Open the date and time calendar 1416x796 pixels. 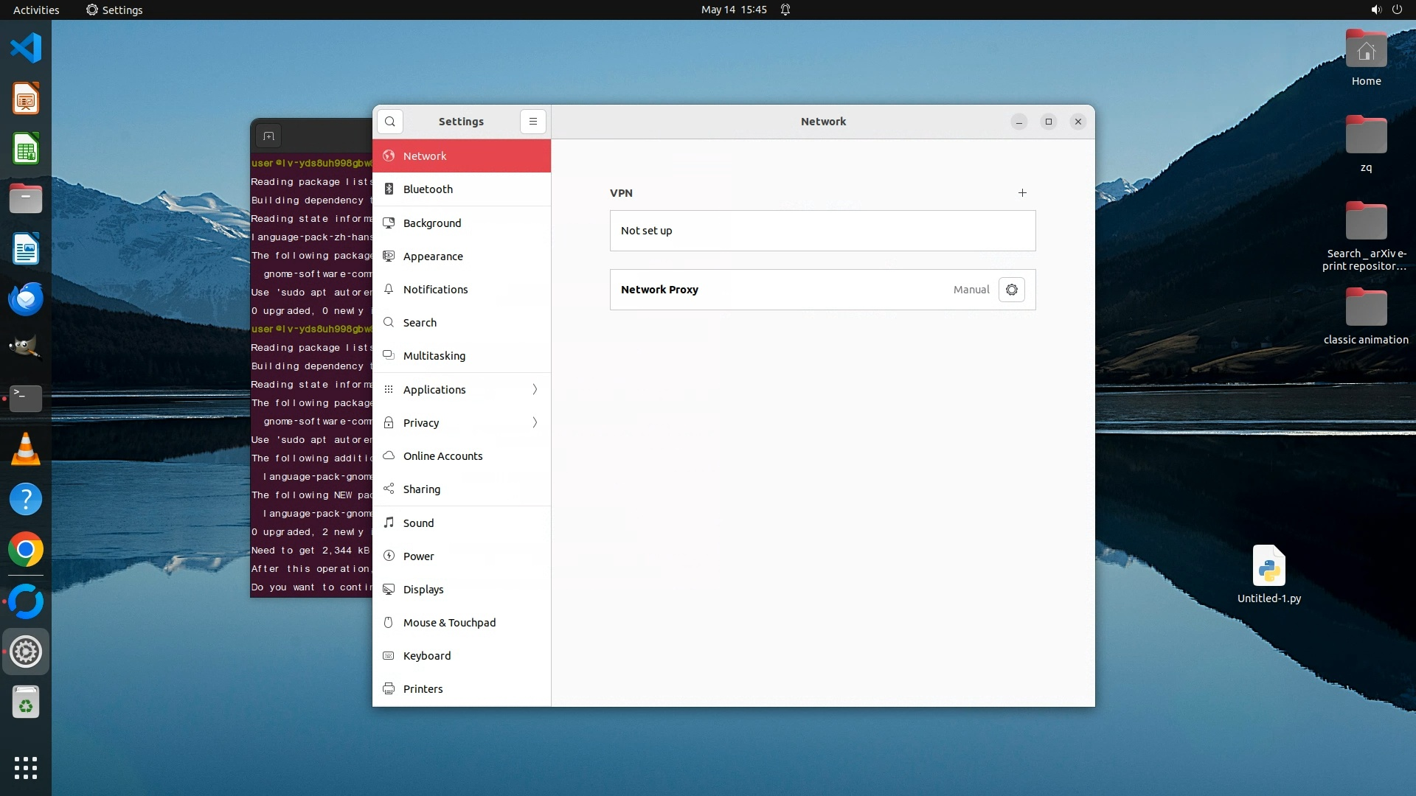pos(733,10)
